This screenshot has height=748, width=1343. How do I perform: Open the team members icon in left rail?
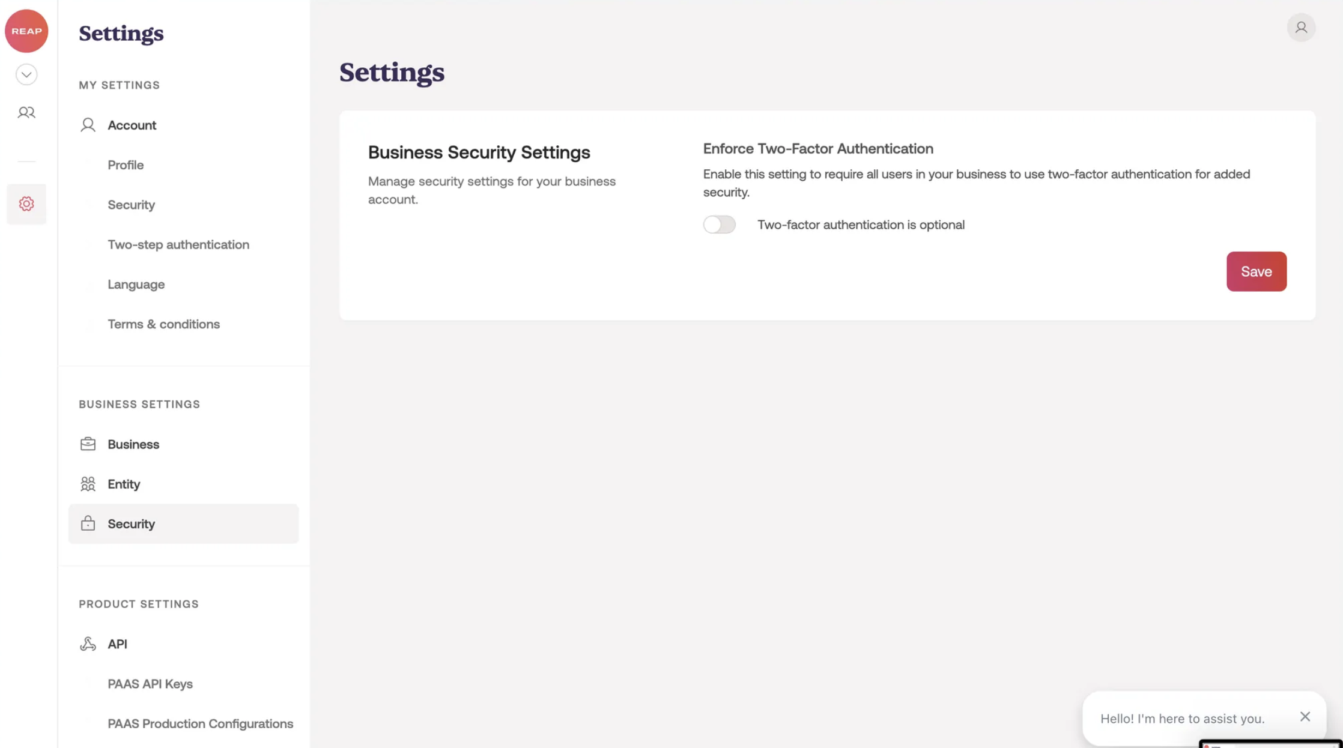[26, 113]
